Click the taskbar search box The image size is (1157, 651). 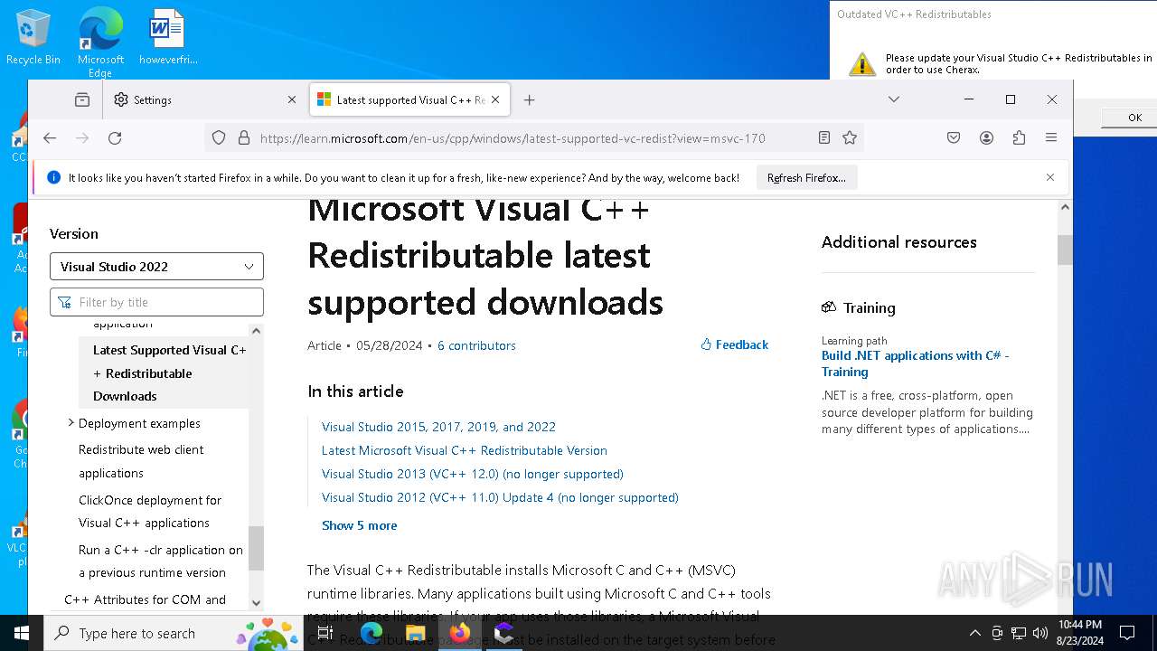pos(174,633)
